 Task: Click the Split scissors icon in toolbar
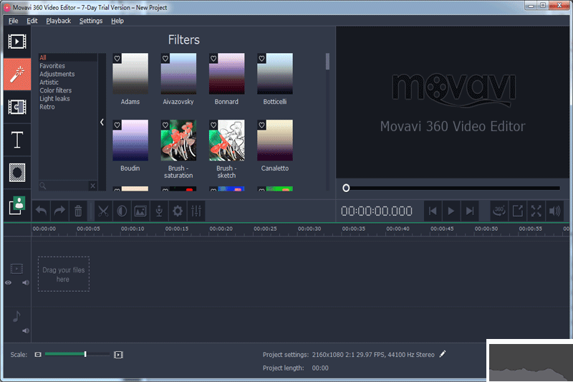(x=103, y=211)
